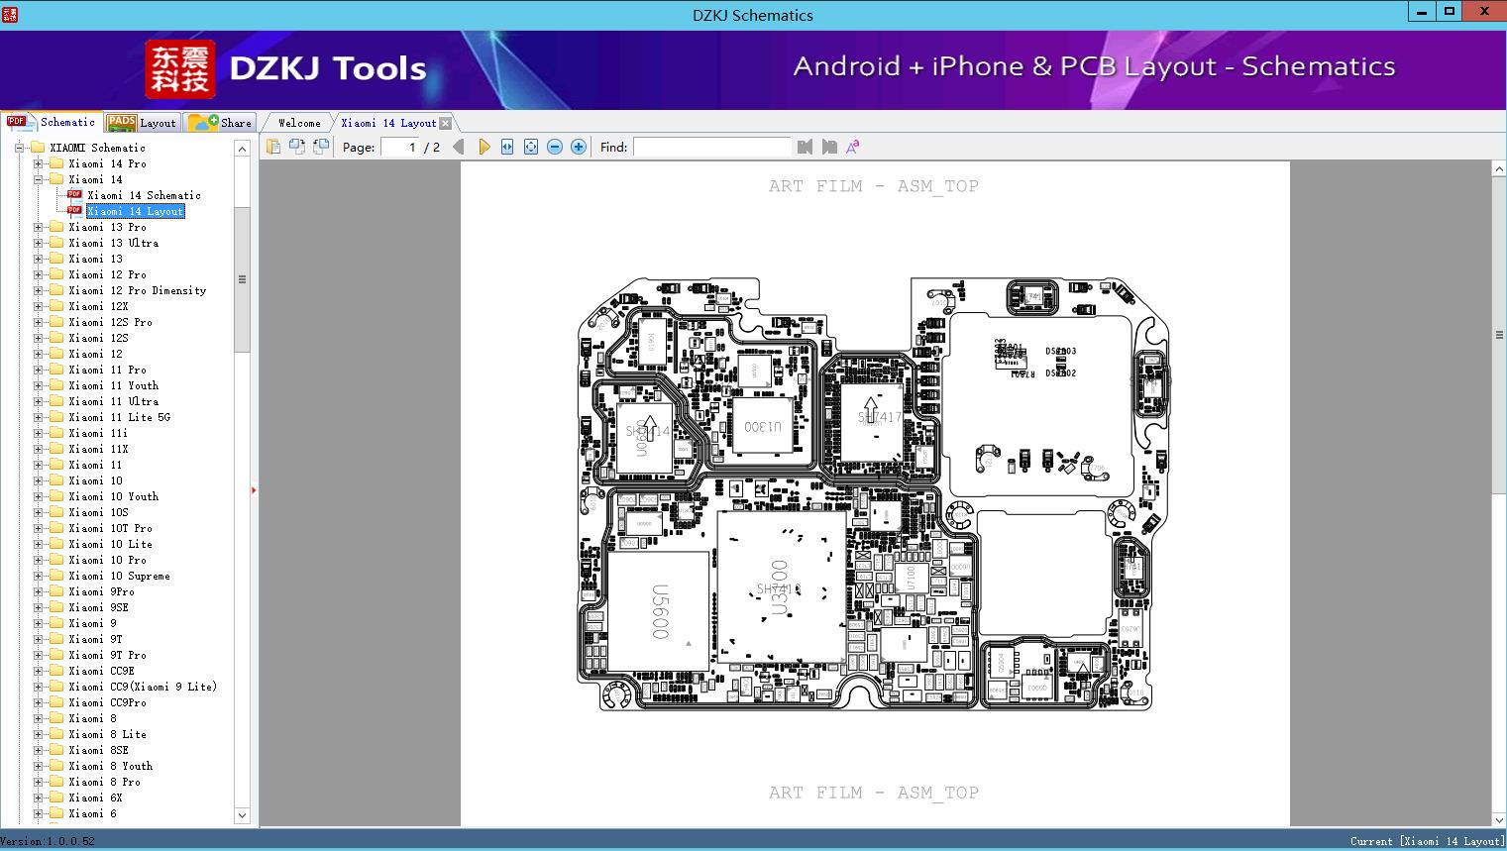Click the Xiaomi 8 Lite folder icon

tap(56, 734)
